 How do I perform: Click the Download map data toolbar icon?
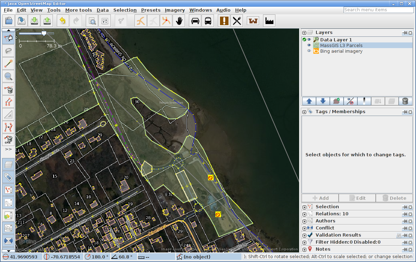tap(34, 21)
